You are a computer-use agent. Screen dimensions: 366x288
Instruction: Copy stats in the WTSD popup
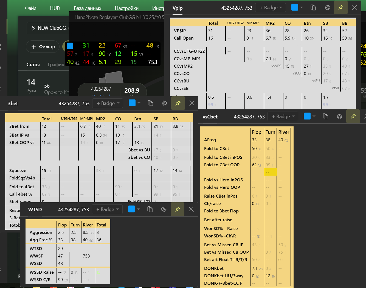click(150, 209)
